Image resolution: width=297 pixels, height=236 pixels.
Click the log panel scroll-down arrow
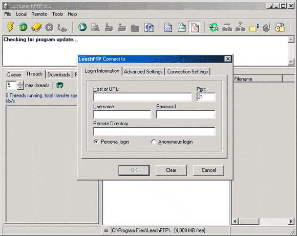pyautogui.click(x=291, y=62)
